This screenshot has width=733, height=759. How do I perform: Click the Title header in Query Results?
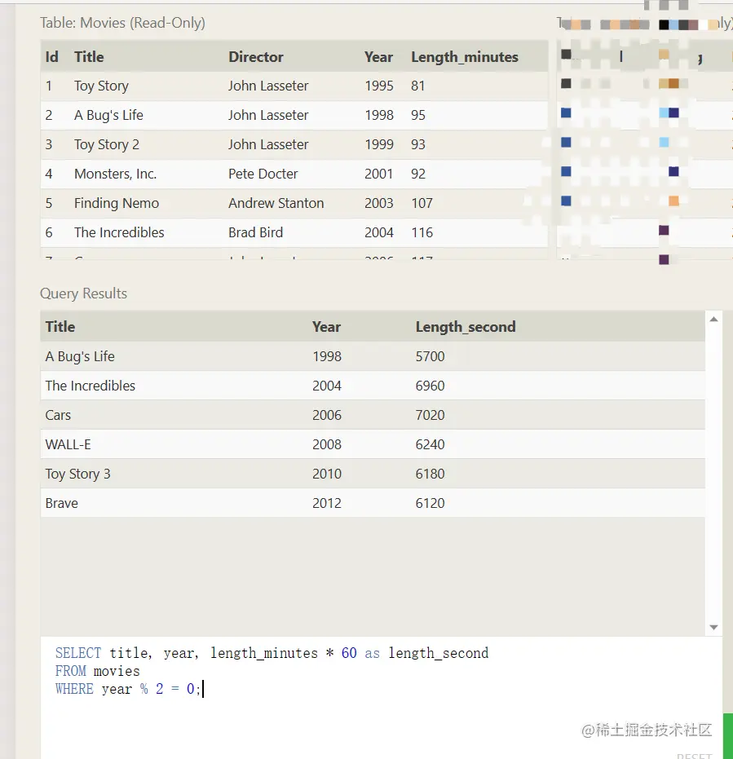(x=60, y=327)
